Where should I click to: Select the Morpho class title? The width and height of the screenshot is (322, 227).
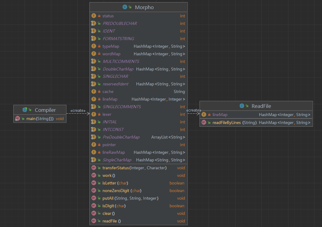(x=144, y=7)
